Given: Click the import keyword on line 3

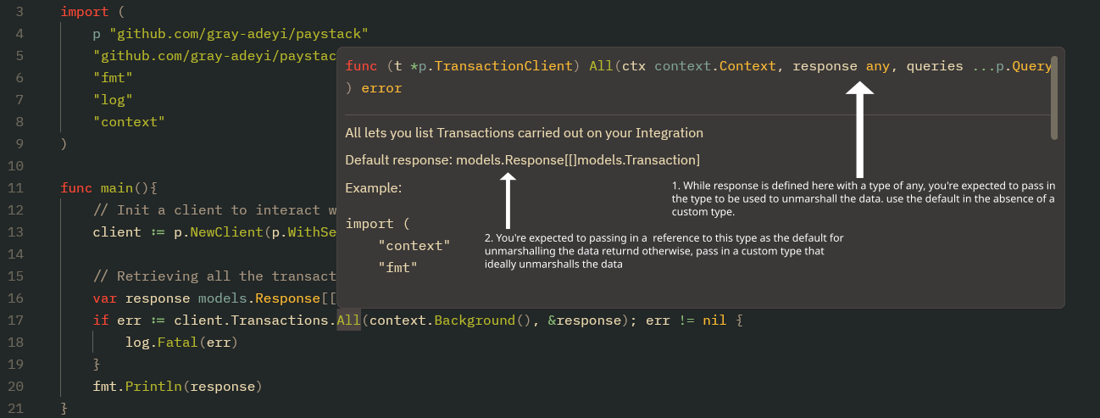Looking at the screenshot, I should 85,13.
